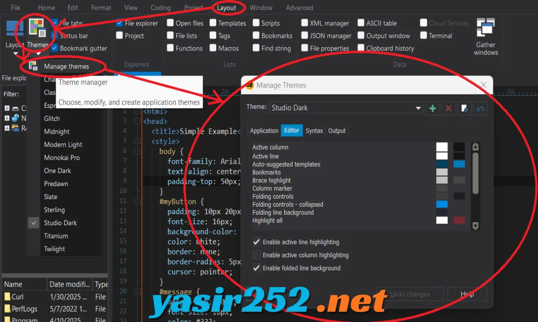Uncheck the File tabs checkbox
Screen dimensions: 538x322
pyautogui.click(x=55, y=23)
